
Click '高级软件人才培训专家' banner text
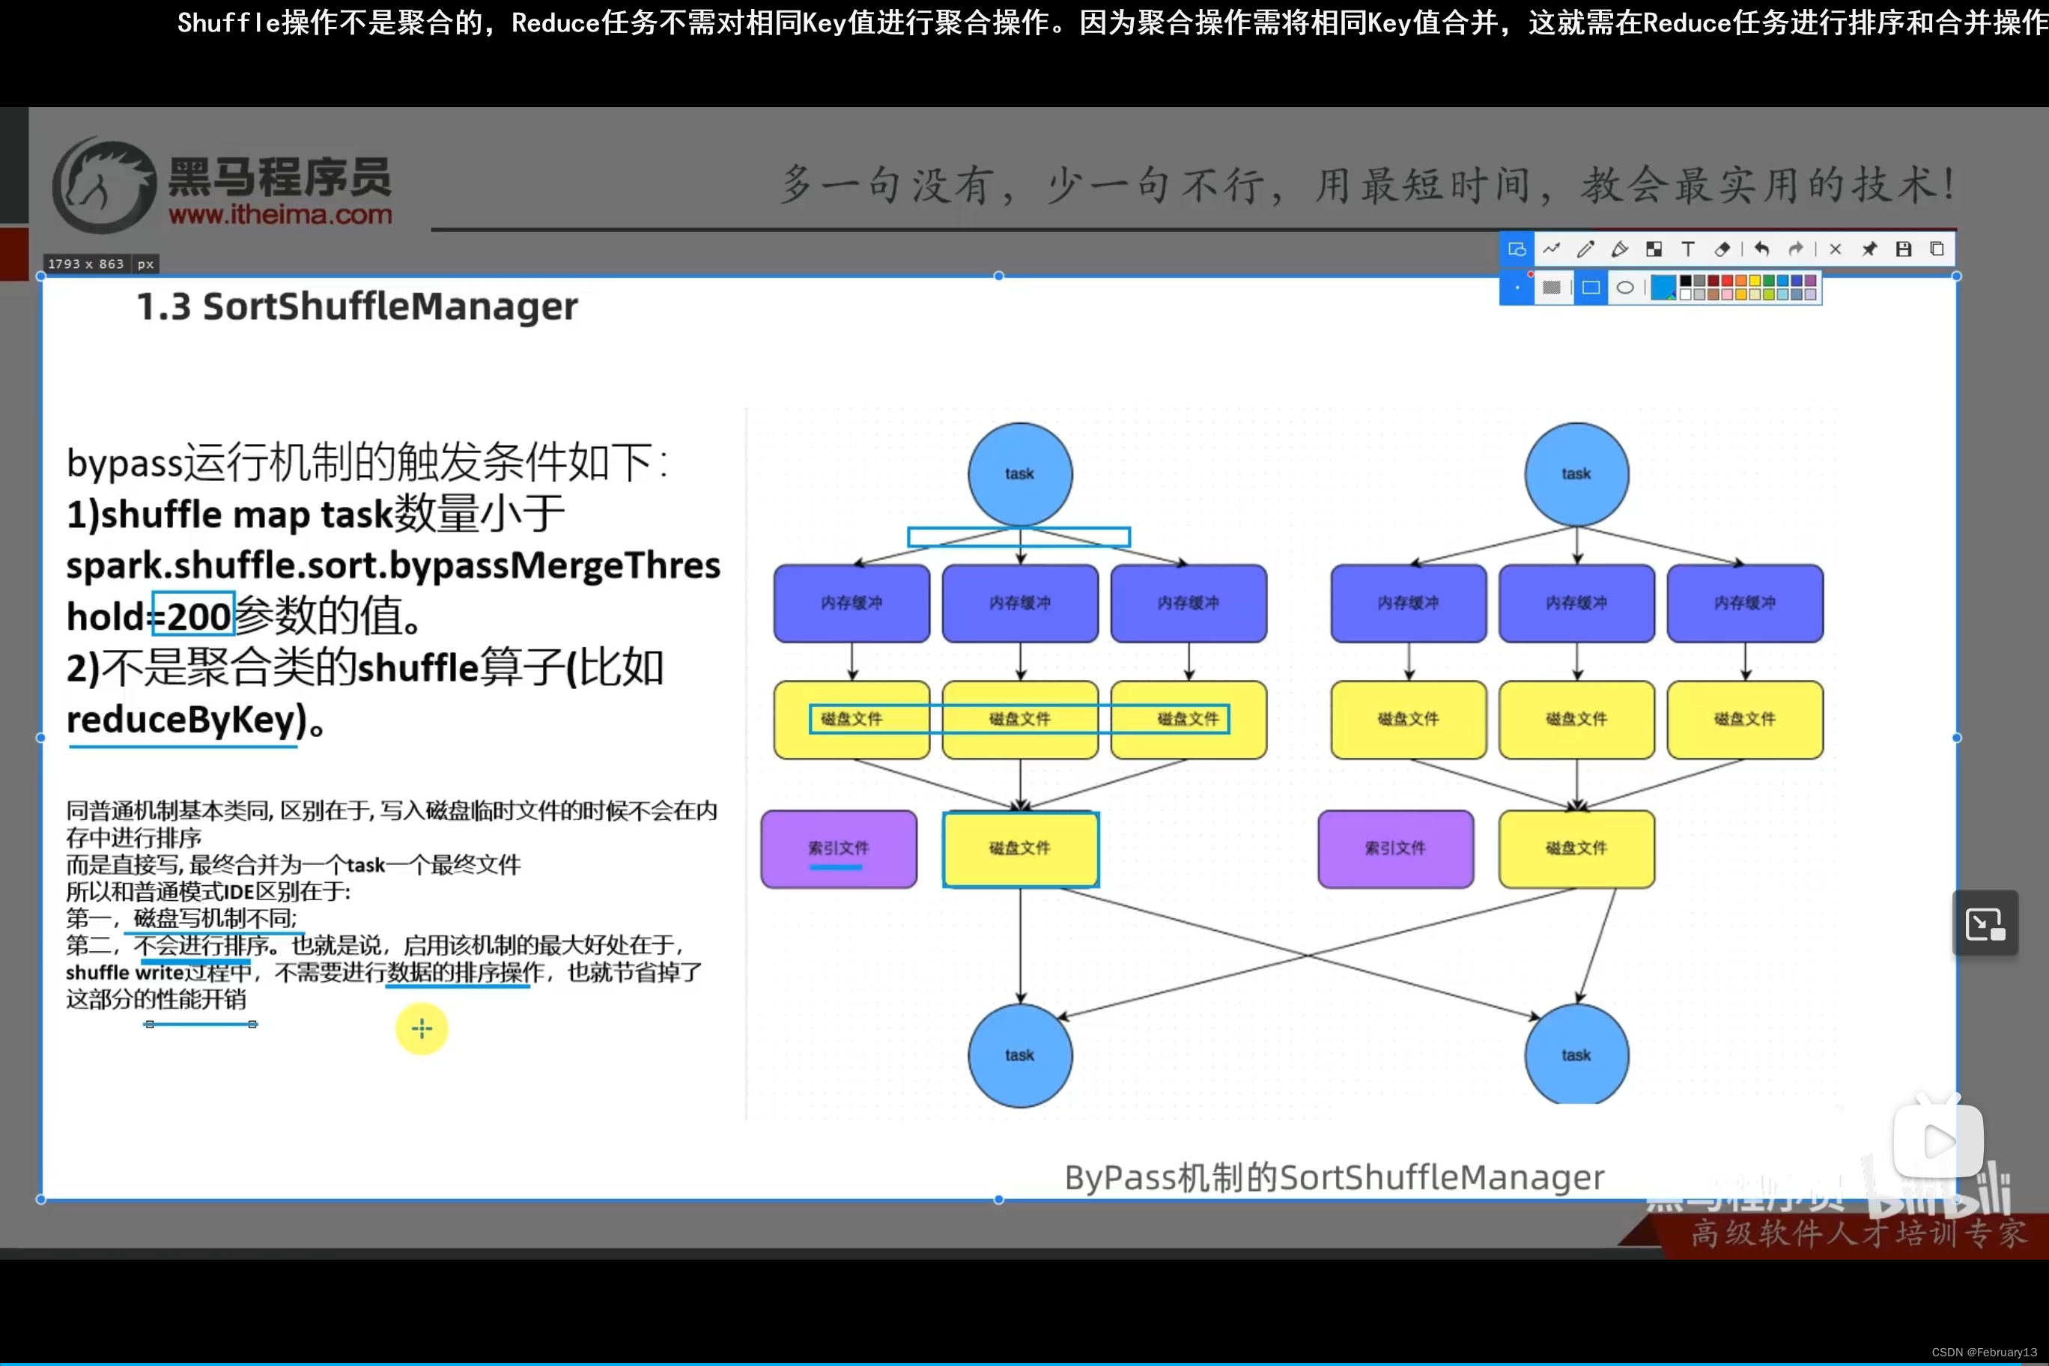[x=1859, y=1234]
